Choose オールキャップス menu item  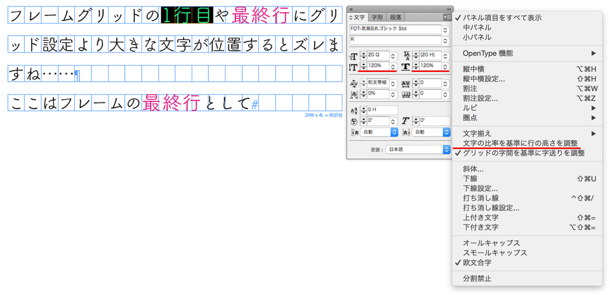coord(527,243)
